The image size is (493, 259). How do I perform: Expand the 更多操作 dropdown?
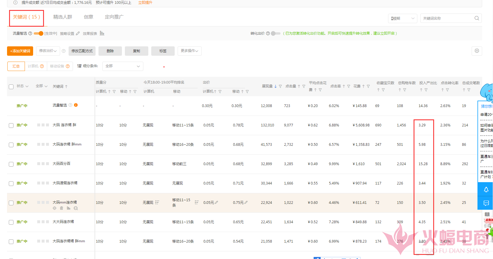pyautogui.click(x=189, y=51)
